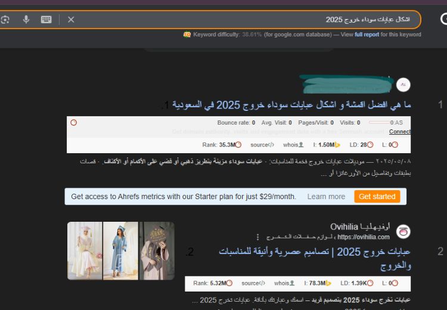Open the Ovihilia result title عبايات خروج 2025

(315, 259)
